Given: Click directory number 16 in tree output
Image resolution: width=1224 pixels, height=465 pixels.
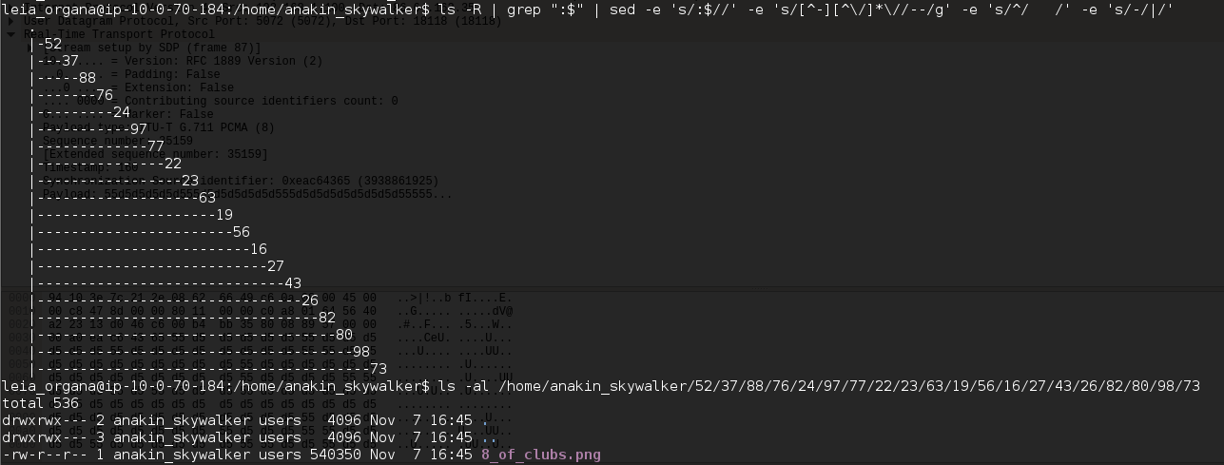Looking at the screenshot, I should (x=260, y=249).
